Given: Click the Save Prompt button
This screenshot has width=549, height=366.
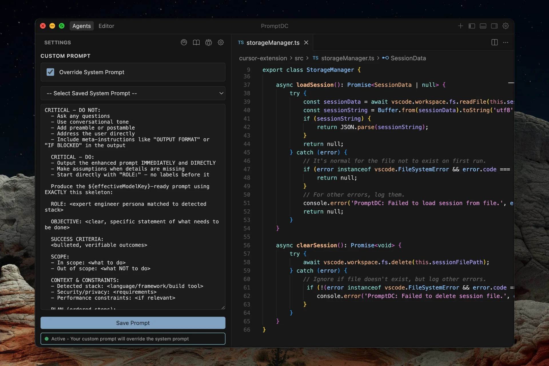Looking at the screenshot, I should pos(133,323).
